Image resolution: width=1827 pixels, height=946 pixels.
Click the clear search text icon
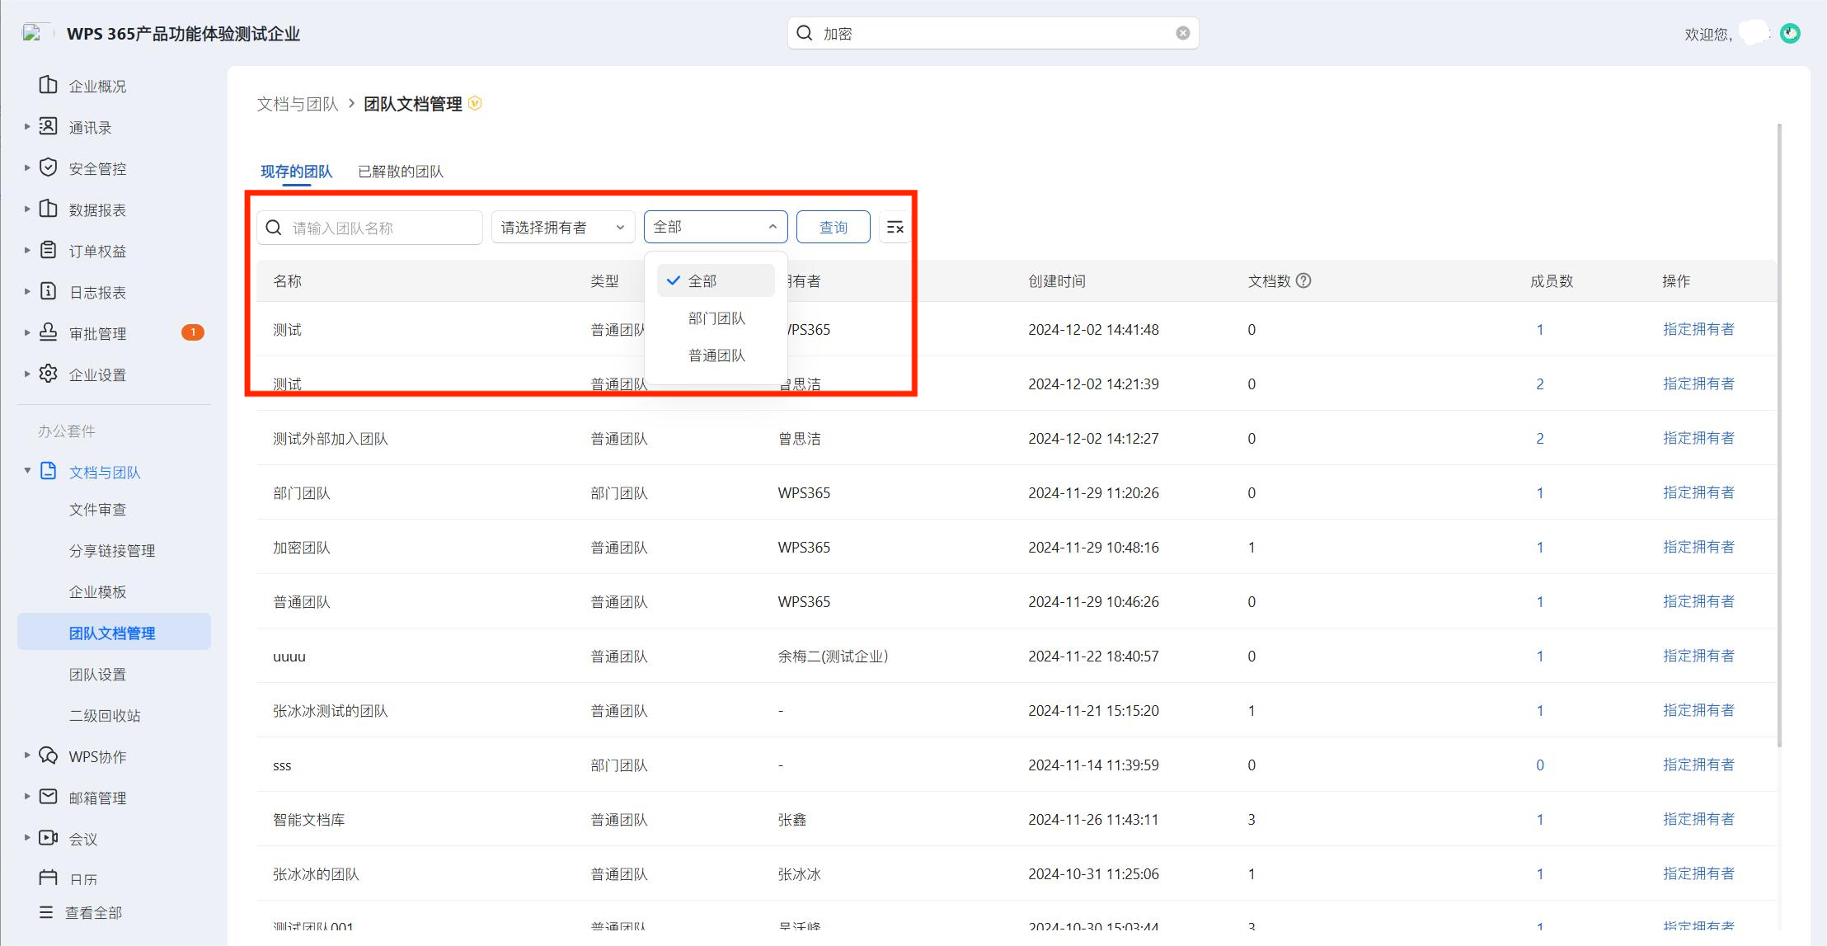pyautogui.click(x=1183, y=33)
